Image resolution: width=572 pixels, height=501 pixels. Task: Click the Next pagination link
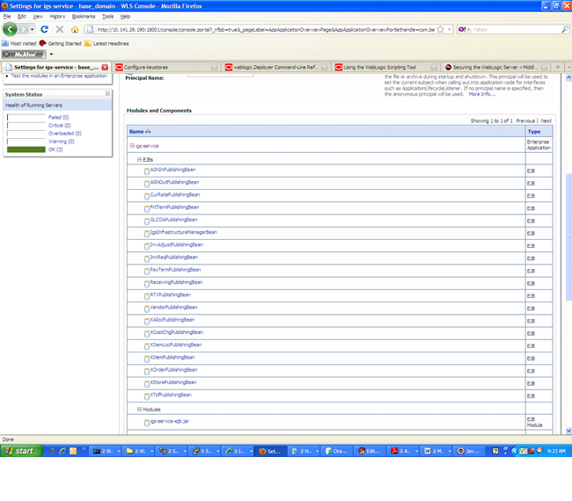(x=546, y=120)
